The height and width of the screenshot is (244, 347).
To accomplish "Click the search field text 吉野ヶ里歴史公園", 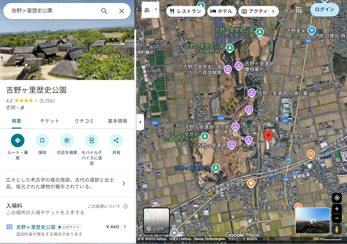I will [x=32, y=11].
